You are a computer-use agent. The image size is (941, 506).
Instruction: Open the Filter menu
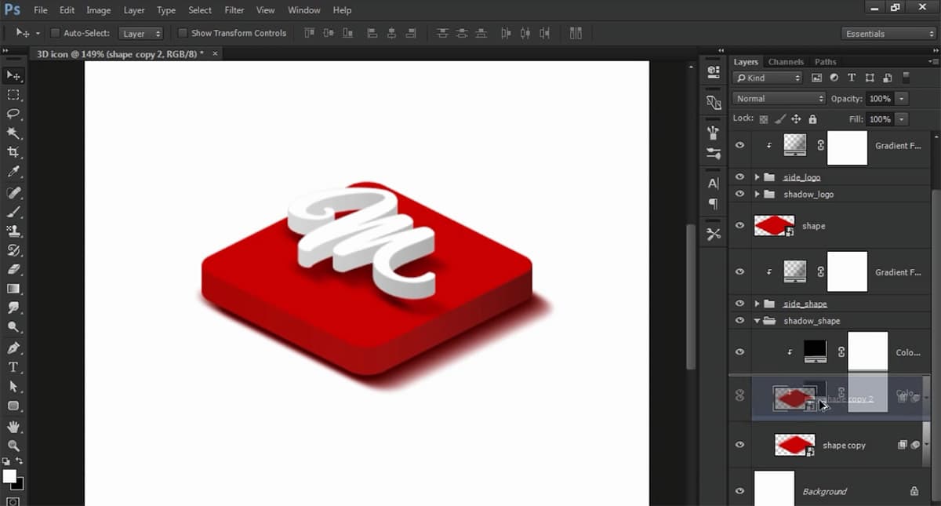tap(233, 10)
